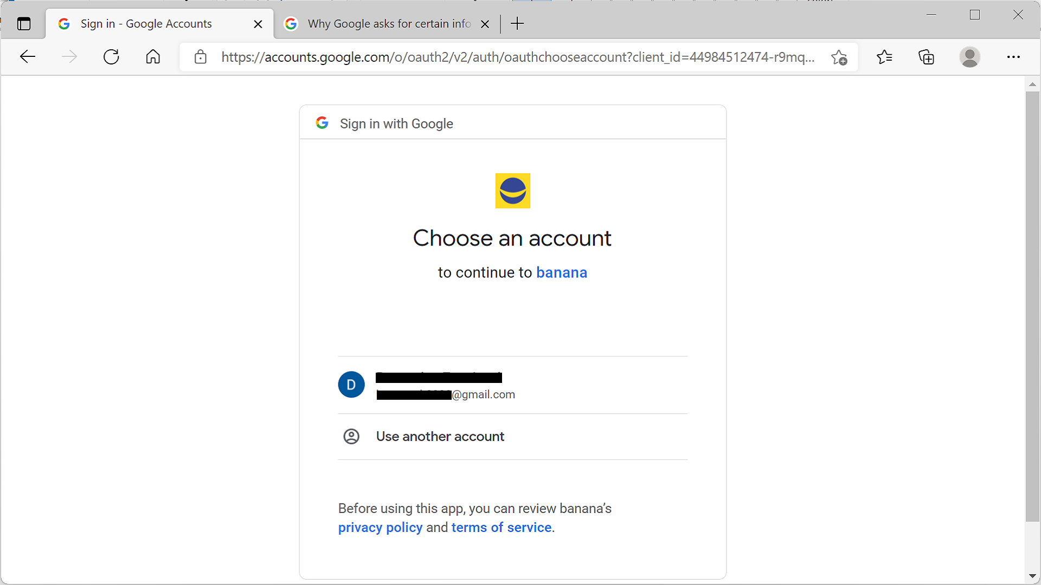The image size is (1041, 585).
Task: Add this page to favorites
Action: click(x=839, y=57)
